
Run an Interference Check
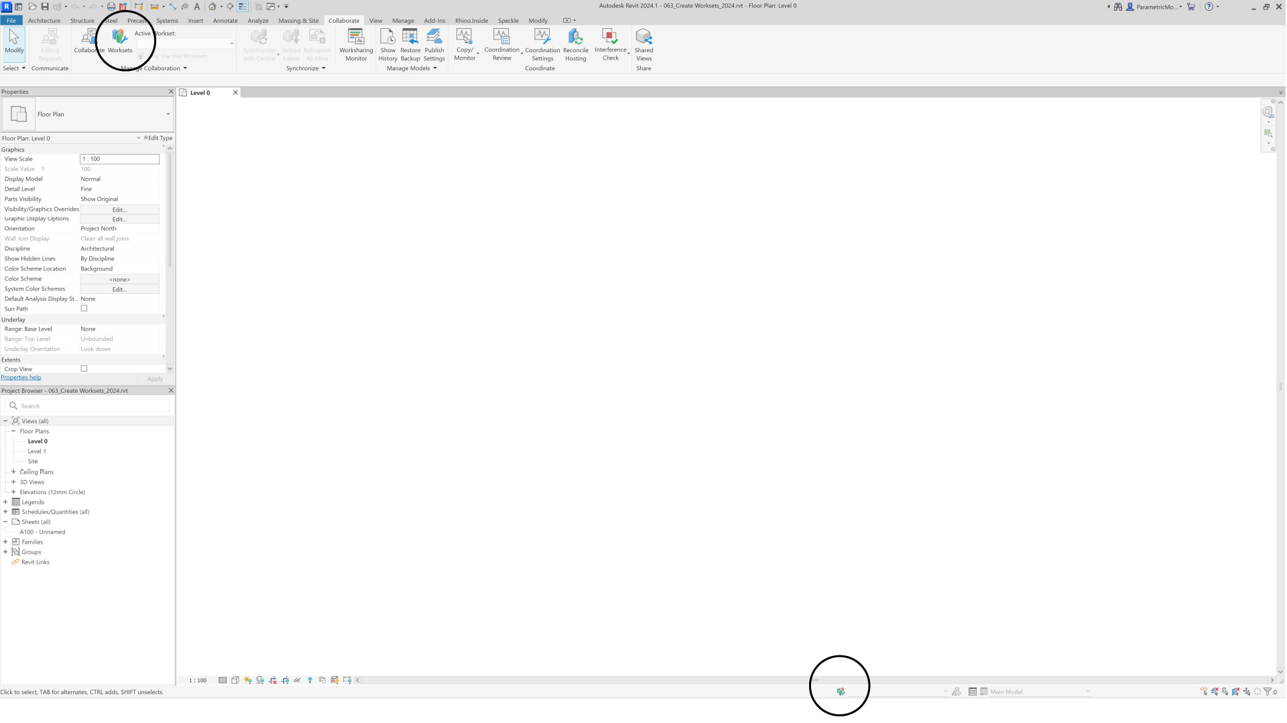click(x=610, y=44)
